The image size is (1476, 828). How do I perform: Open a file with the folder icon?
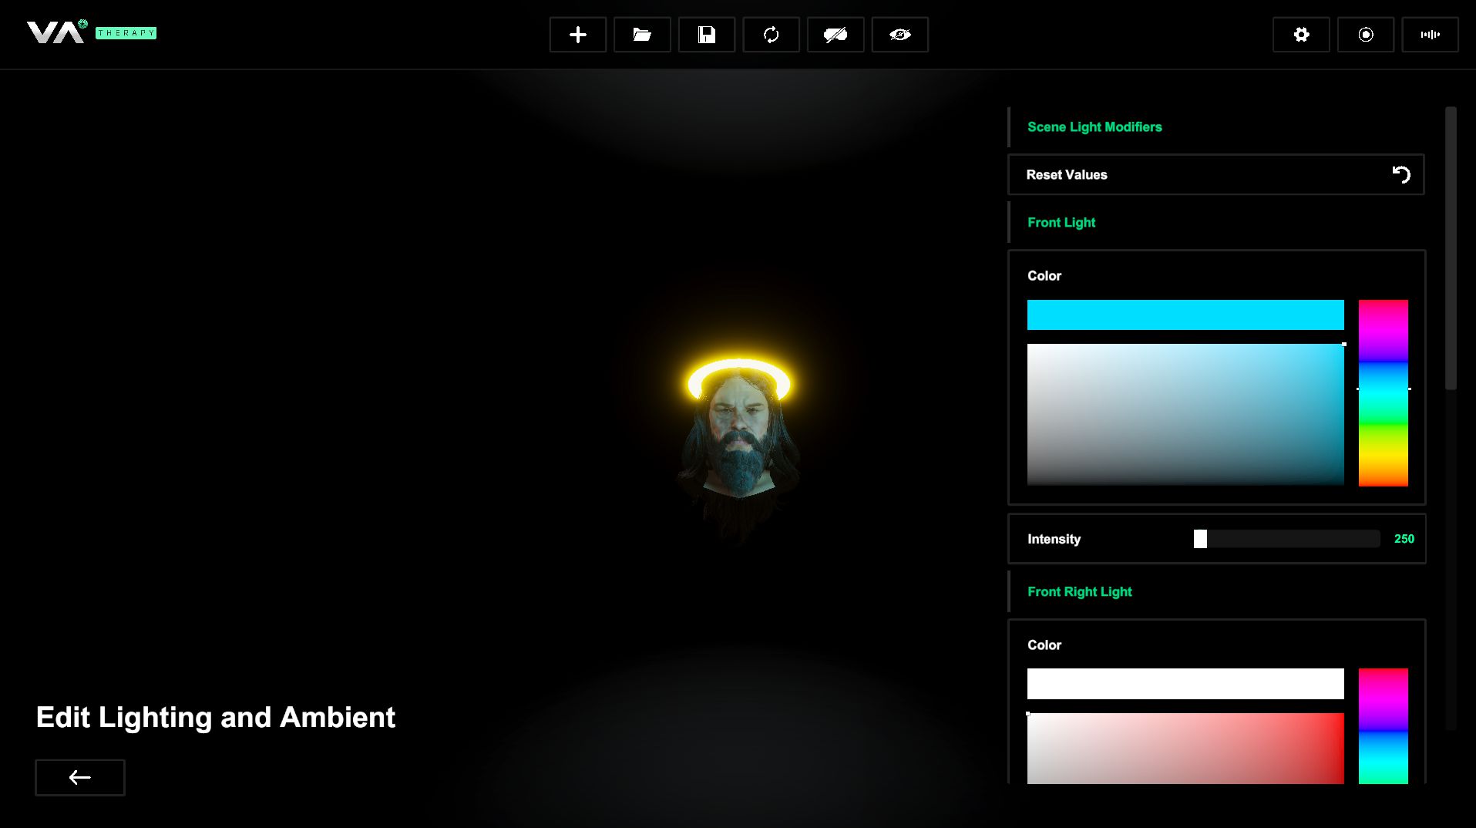click(642, 35)
